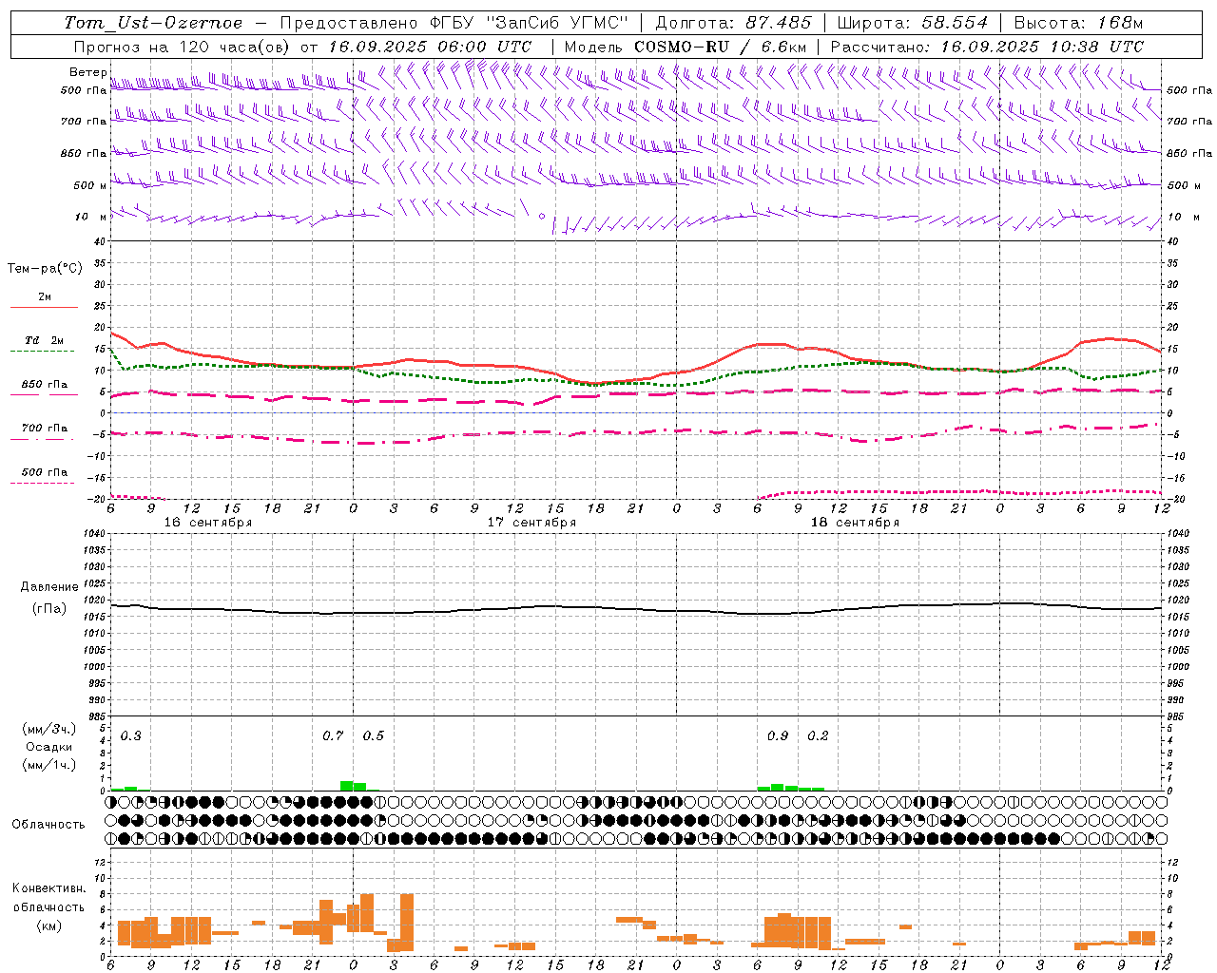The height and width of the screenshot is (973, 1217).
Task: Click the Td 2м dew point legend entry
Action: click(x=45, y=340)
